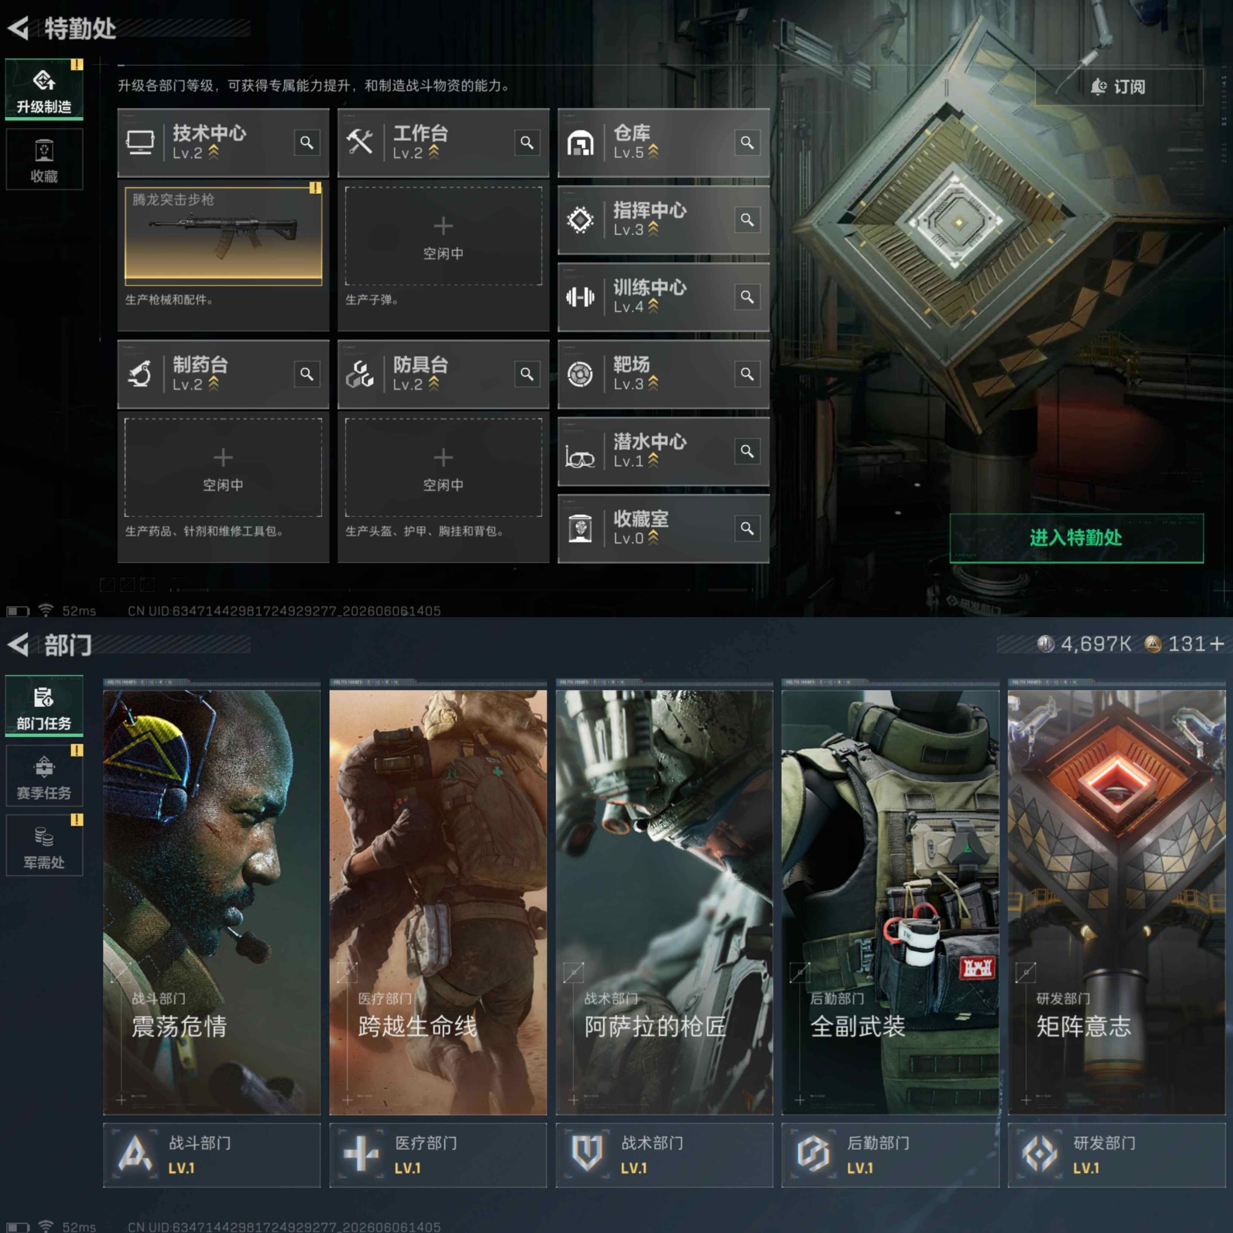1233x1233 pixels.
Task: Click the 指挥中心 diamond icon
Action: pos(580,220)
